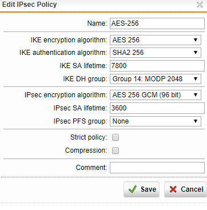
Task: Enable the Strict policy checkbox
Action: [x=116, y=137]
